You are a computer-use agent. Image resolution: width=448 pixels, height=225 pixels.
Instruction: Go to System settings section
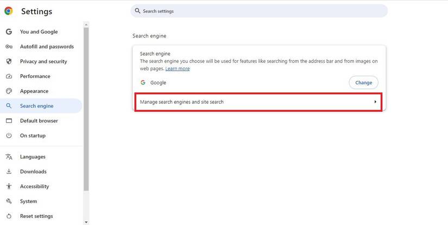coord(28,201)
